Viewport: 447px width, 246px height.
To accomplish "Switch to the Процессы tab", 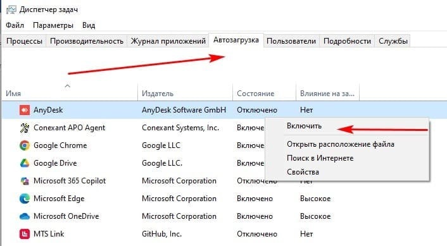I will [x=24, y=41].
